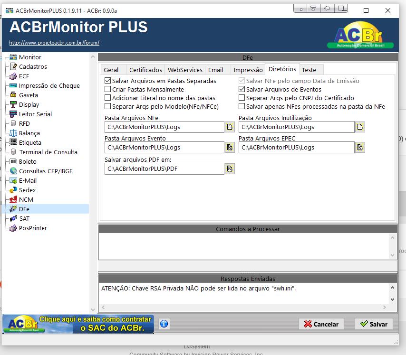Click Respostas Enviadas scroll up arrow
Viewport: 406px width, 355px height.
(393, 288)
